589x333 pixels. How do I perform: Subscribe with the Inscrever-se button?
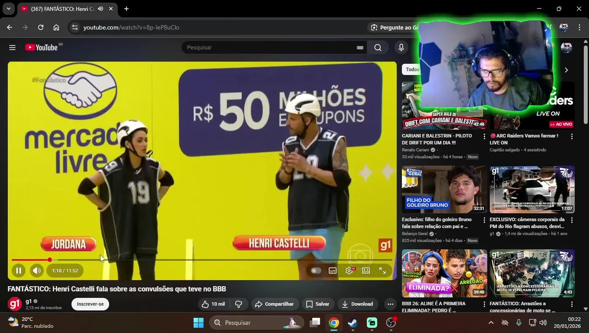[x=90, y=304]
